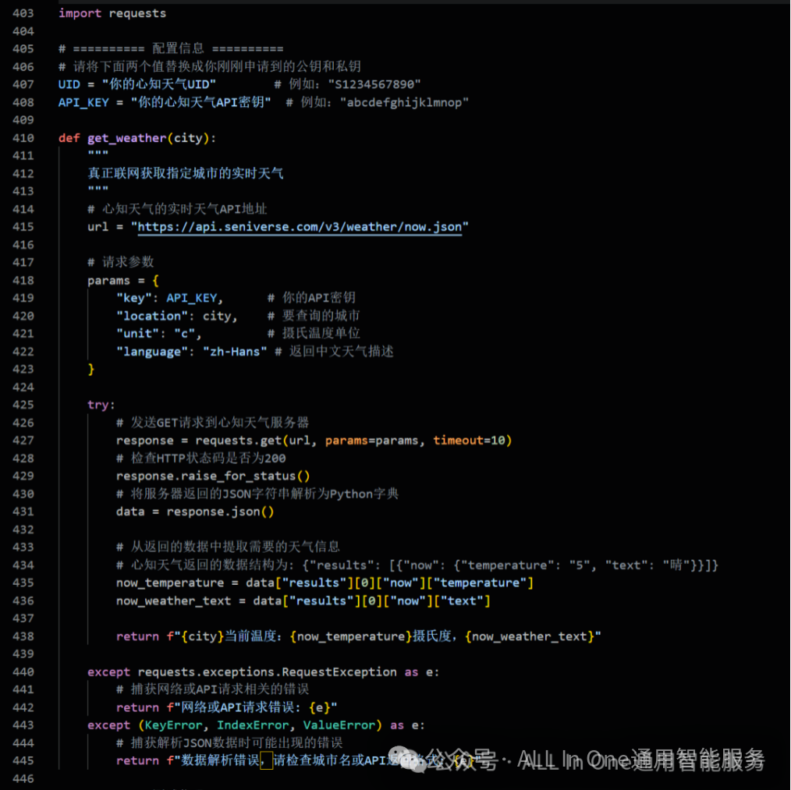
Task: Click the "unit": "c" dictionary entry
Action: (x=159, y=334)
